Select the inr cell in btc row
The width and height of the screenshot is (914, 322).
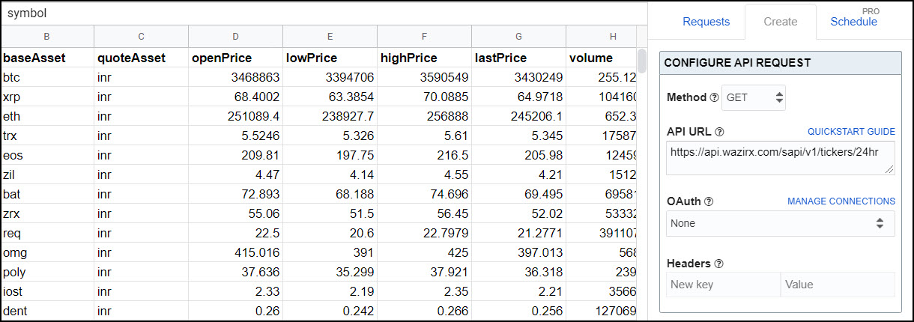click(x=141, y=77)
